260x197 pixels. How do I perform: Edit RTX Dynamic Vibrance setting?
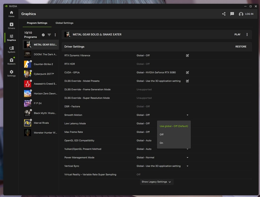pyautogui.click(x=187, y=56)
